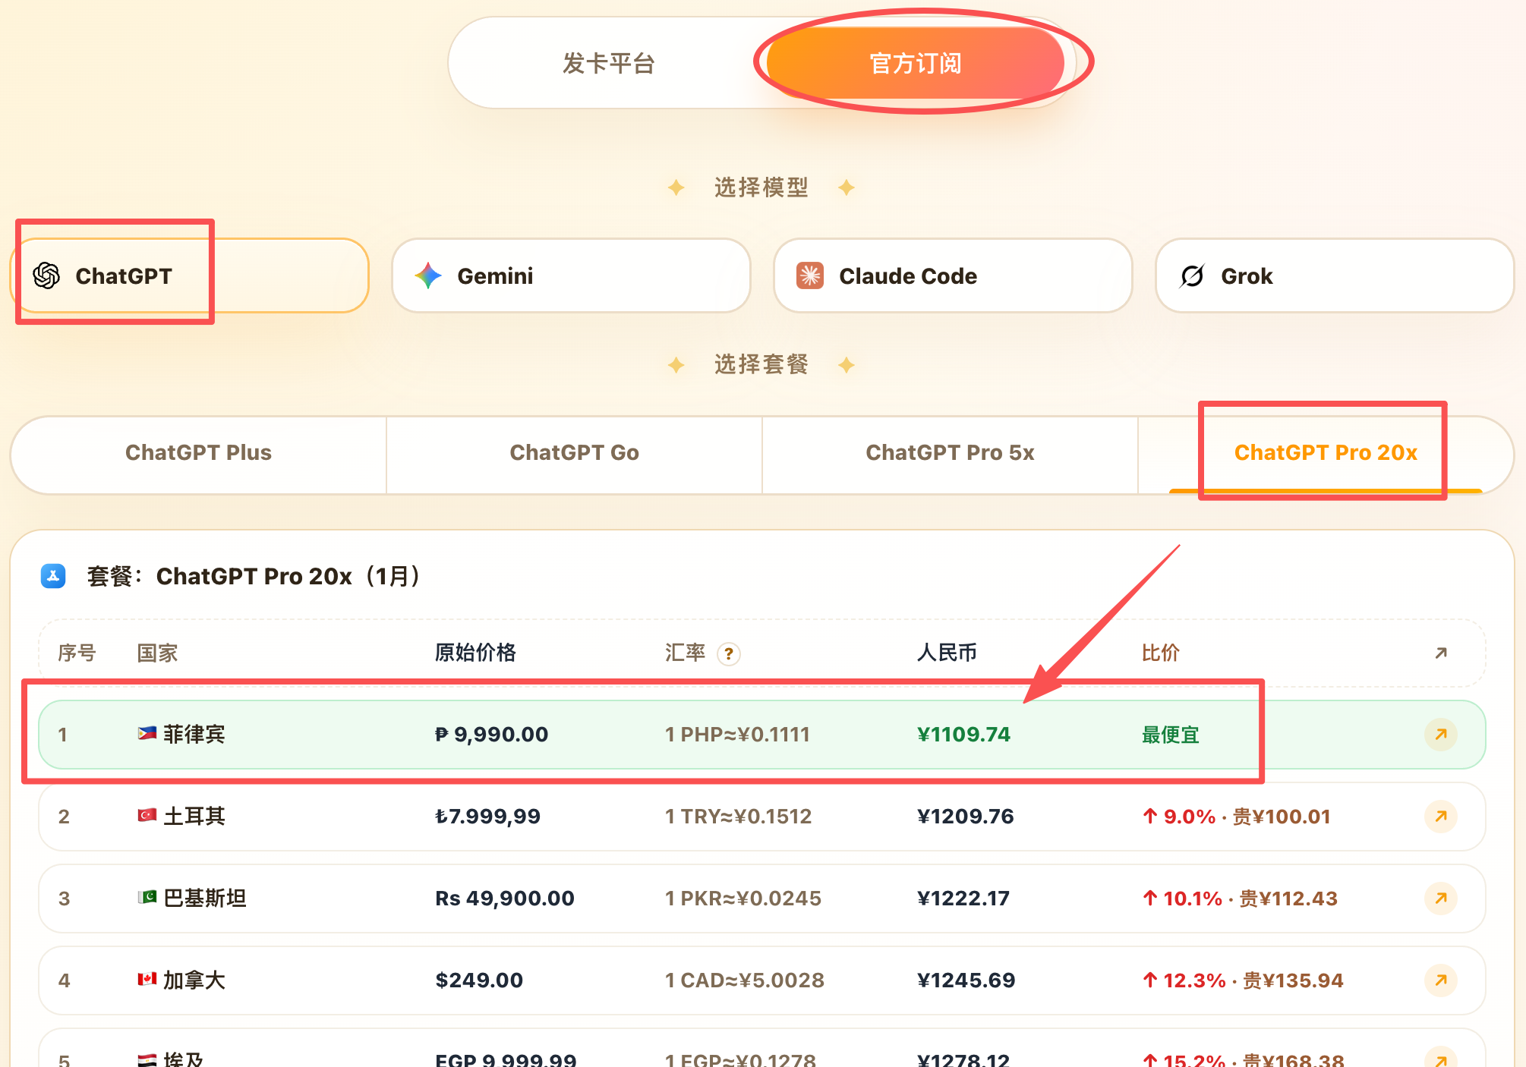Switch to the 发卡平台 tab
The width and height of the screenshot is (1526, 1067).
tap(609, 63)
